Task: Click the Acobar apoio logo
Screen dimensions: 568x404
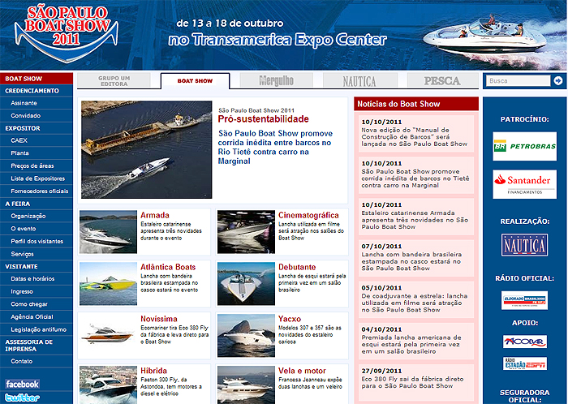Action: [525, 342]
